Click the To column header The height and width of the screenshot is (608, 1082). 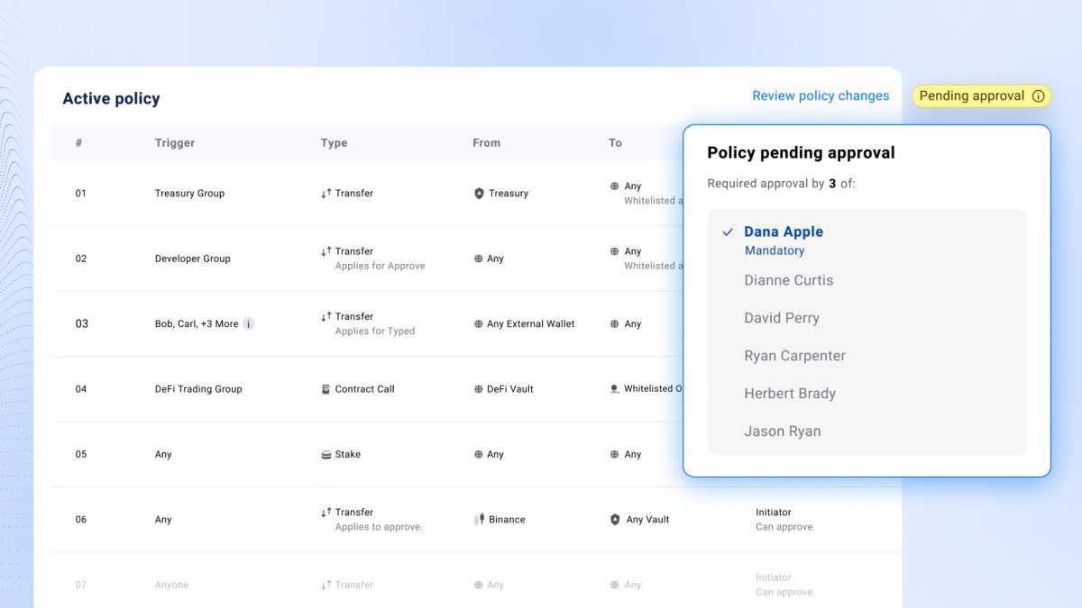click(x=615, y=142)
